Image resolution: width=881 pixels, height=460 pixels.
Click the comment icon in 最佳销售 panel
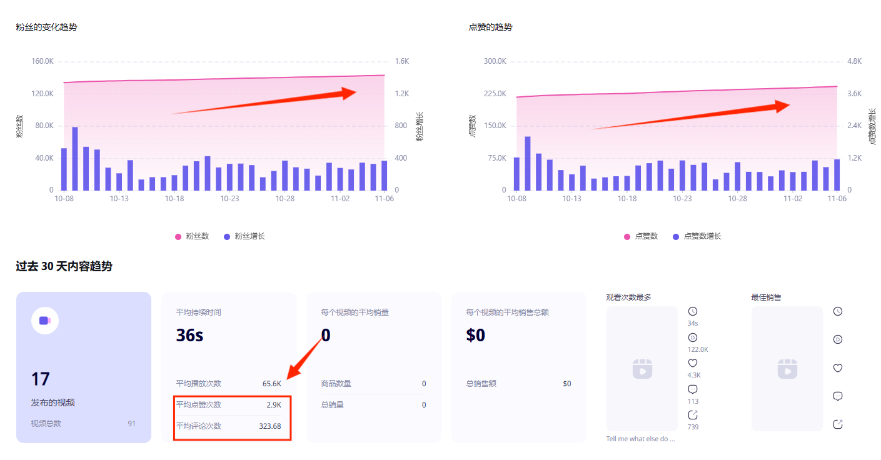838,396
